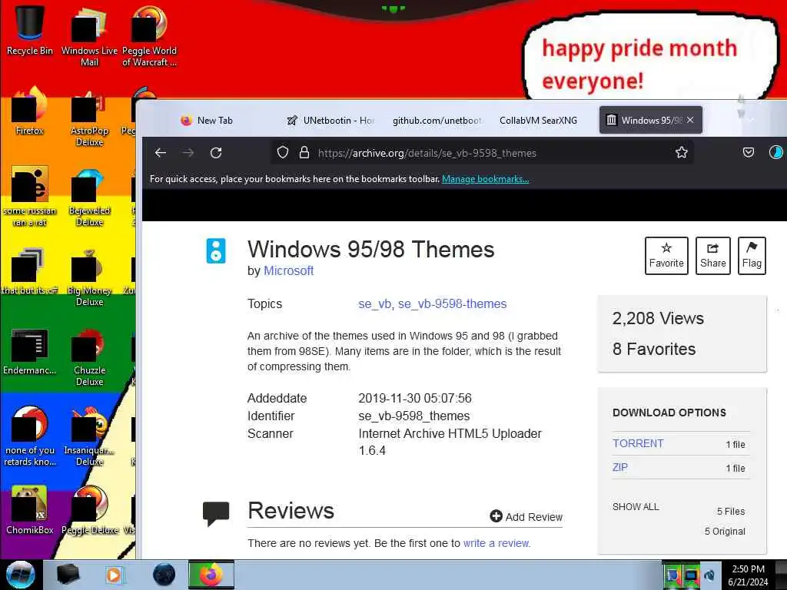Click the Addeddate value 2019-11-30 05:07:56
This screenshot has height=590, width=787.
415,399
